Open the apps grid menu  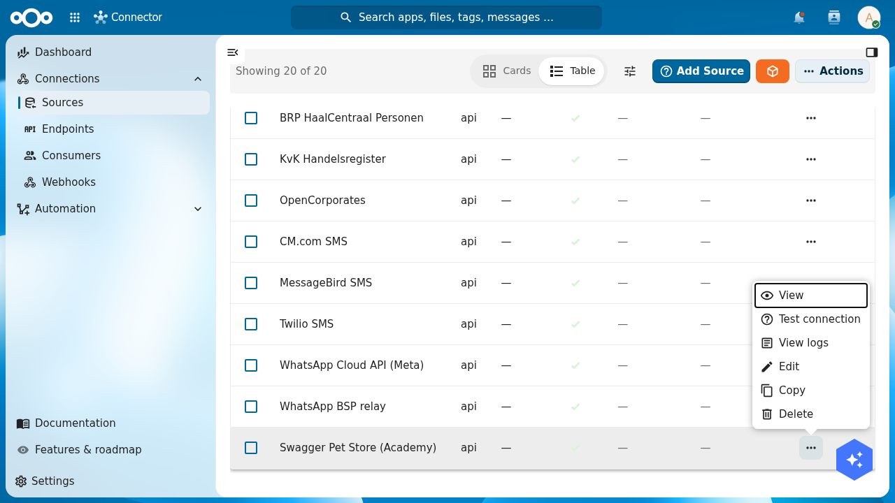click(75, 17)
